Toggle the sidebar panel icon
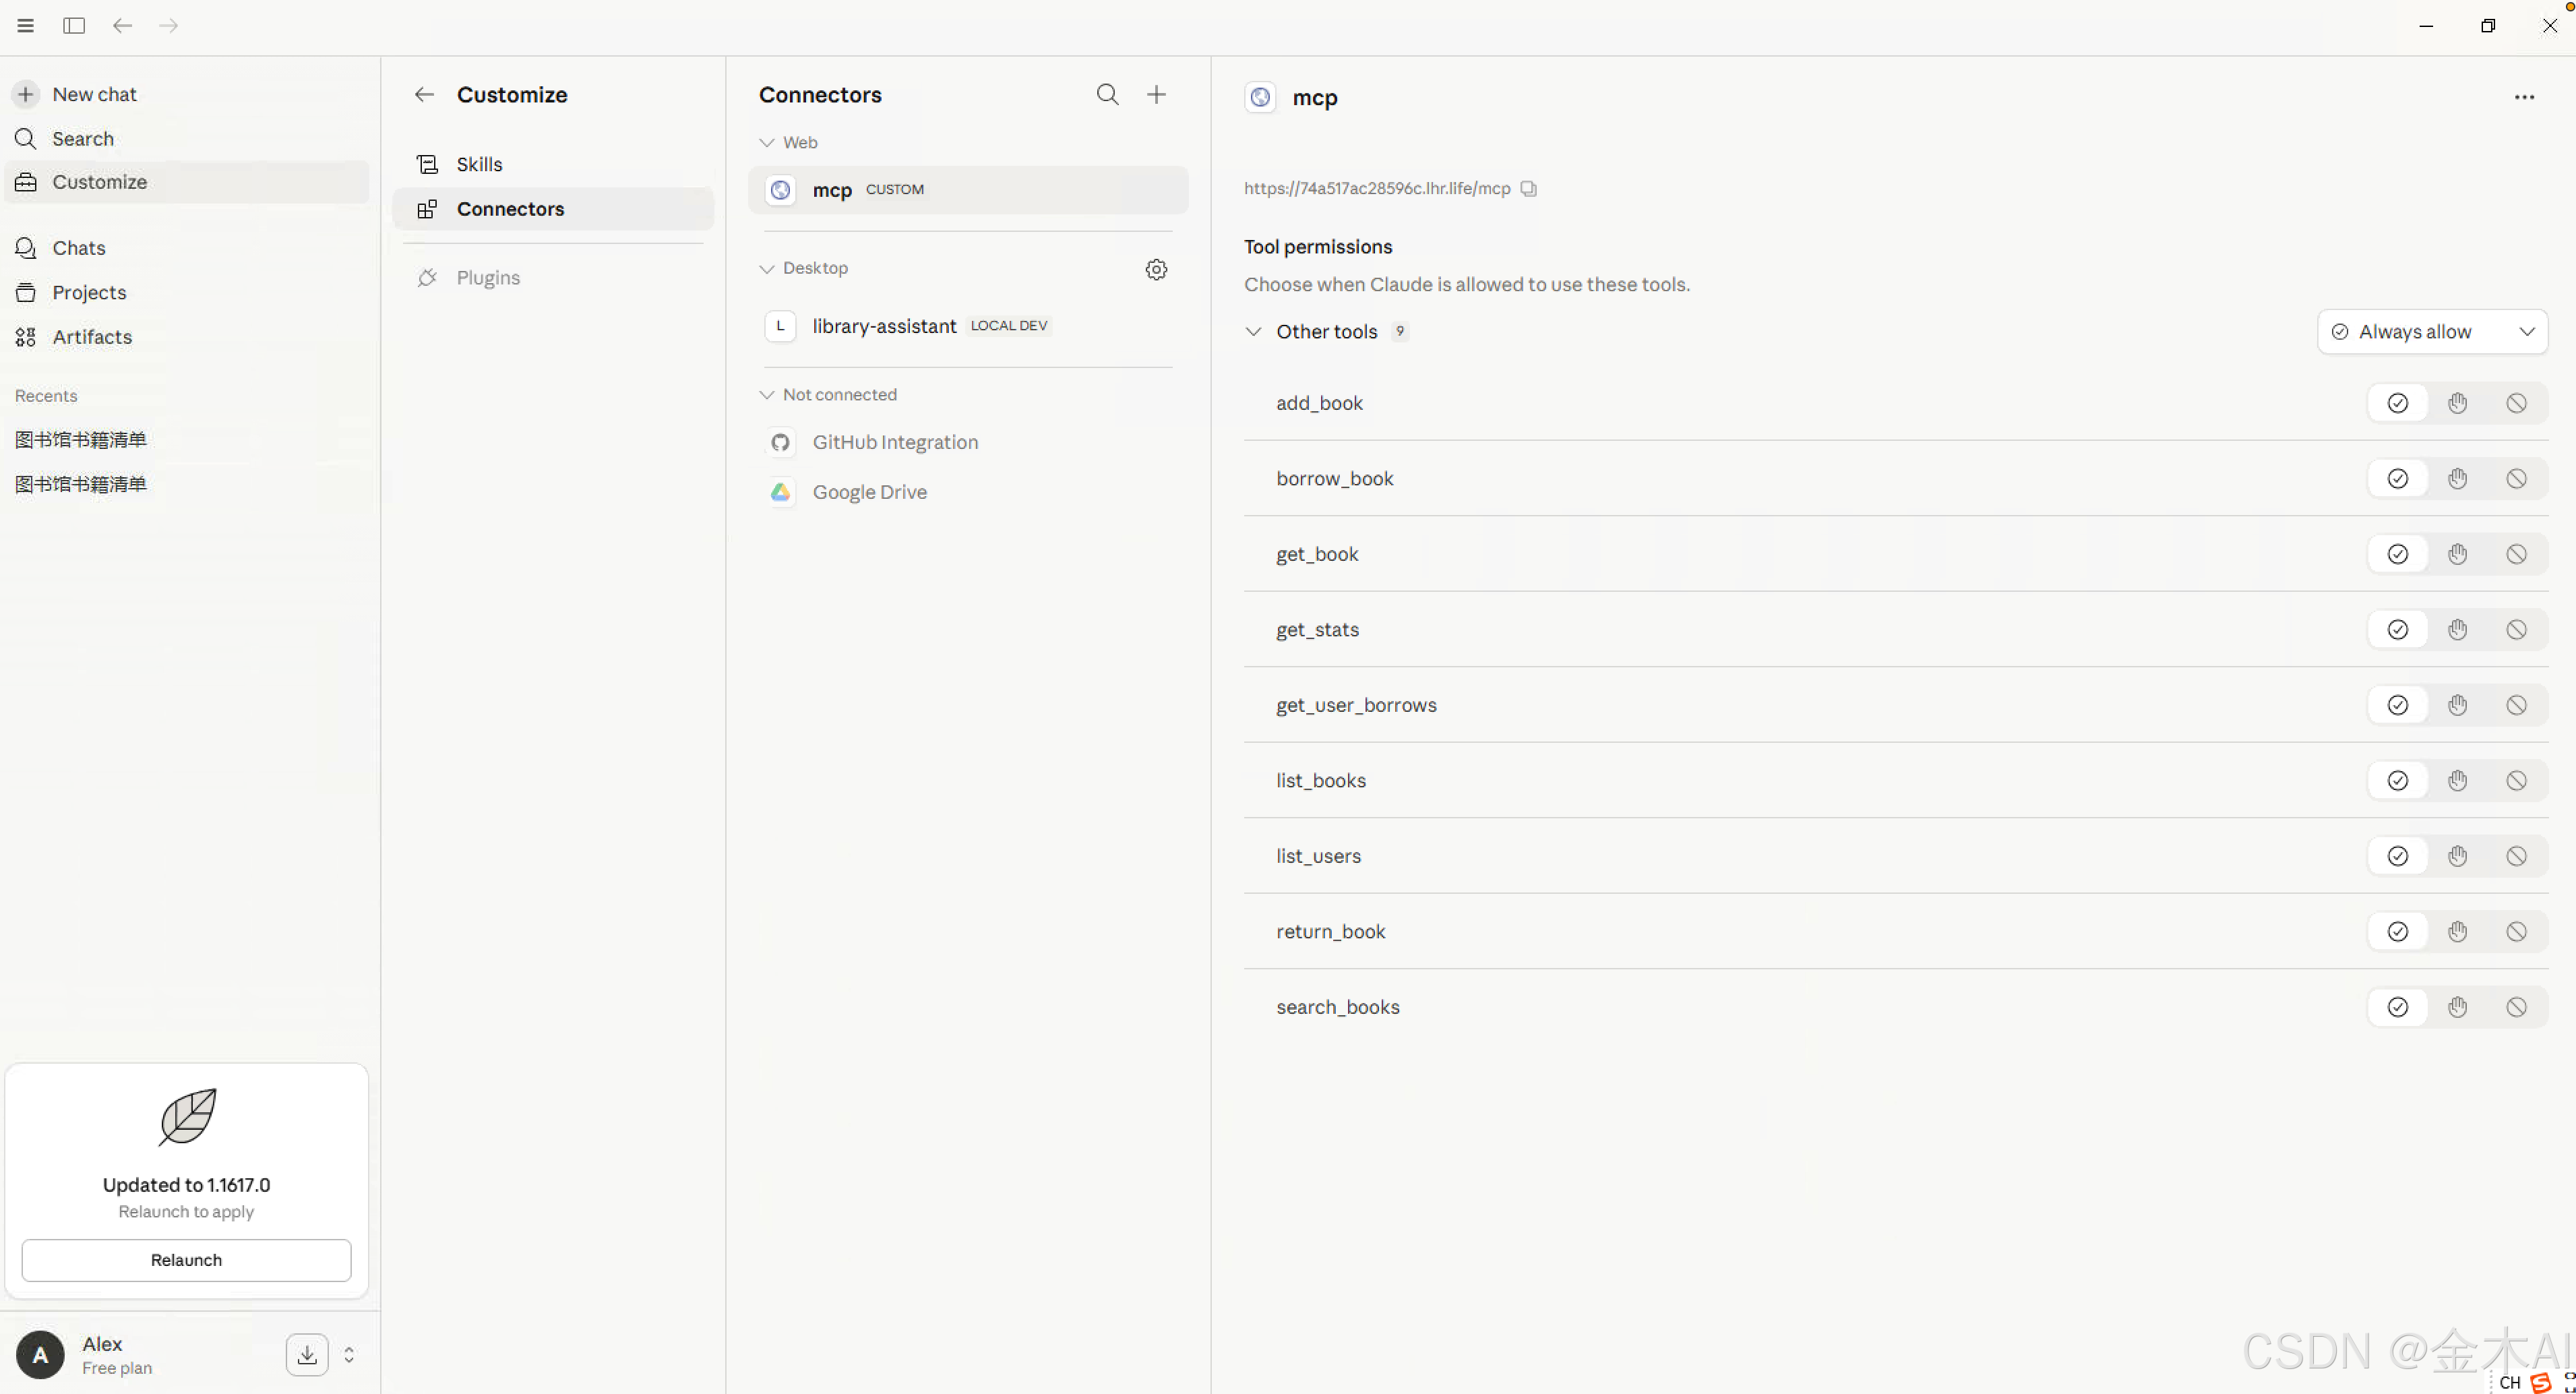 point(74,25)
